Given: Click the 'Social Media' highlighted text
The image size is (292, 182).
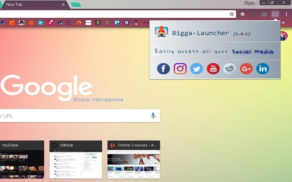Looking at the screenshot, I should [x=252, y=51].
